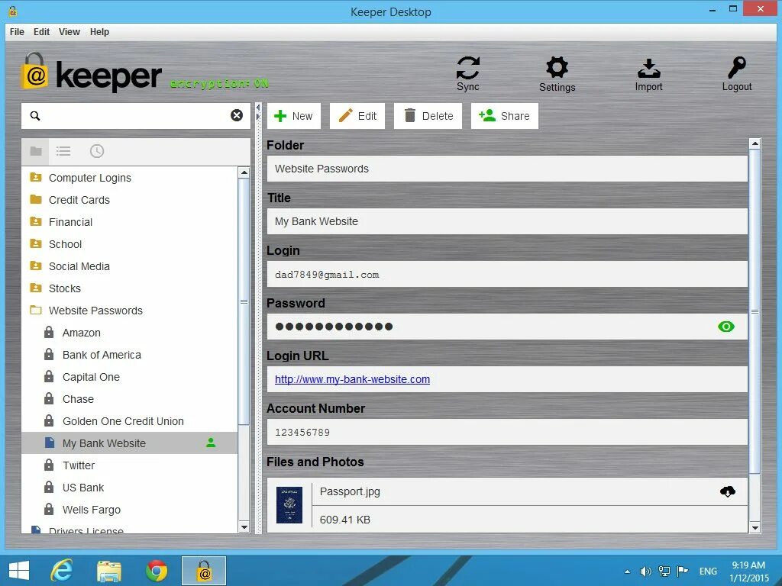Open the my-bank-website.com login link
782x586 pixels.
[x=352, y=379]
